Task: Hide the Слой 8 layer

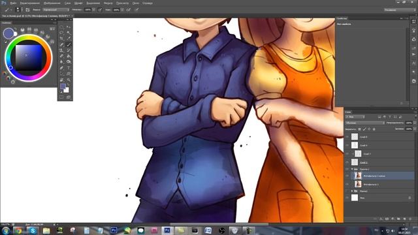Action: pos(347,137)
